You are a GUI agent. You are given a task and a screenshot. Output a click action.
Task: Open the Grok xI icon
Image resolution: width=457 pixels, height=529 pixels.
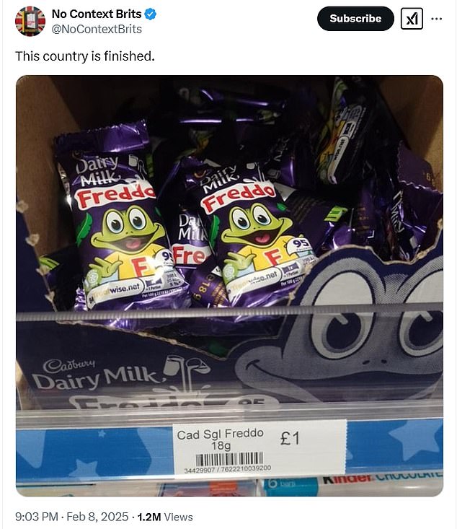coord(412,19)
